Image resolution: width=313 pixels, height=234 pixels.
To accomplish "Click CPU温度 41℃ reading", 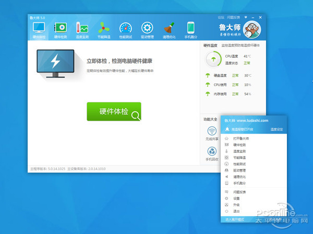I will pos(238,56).
